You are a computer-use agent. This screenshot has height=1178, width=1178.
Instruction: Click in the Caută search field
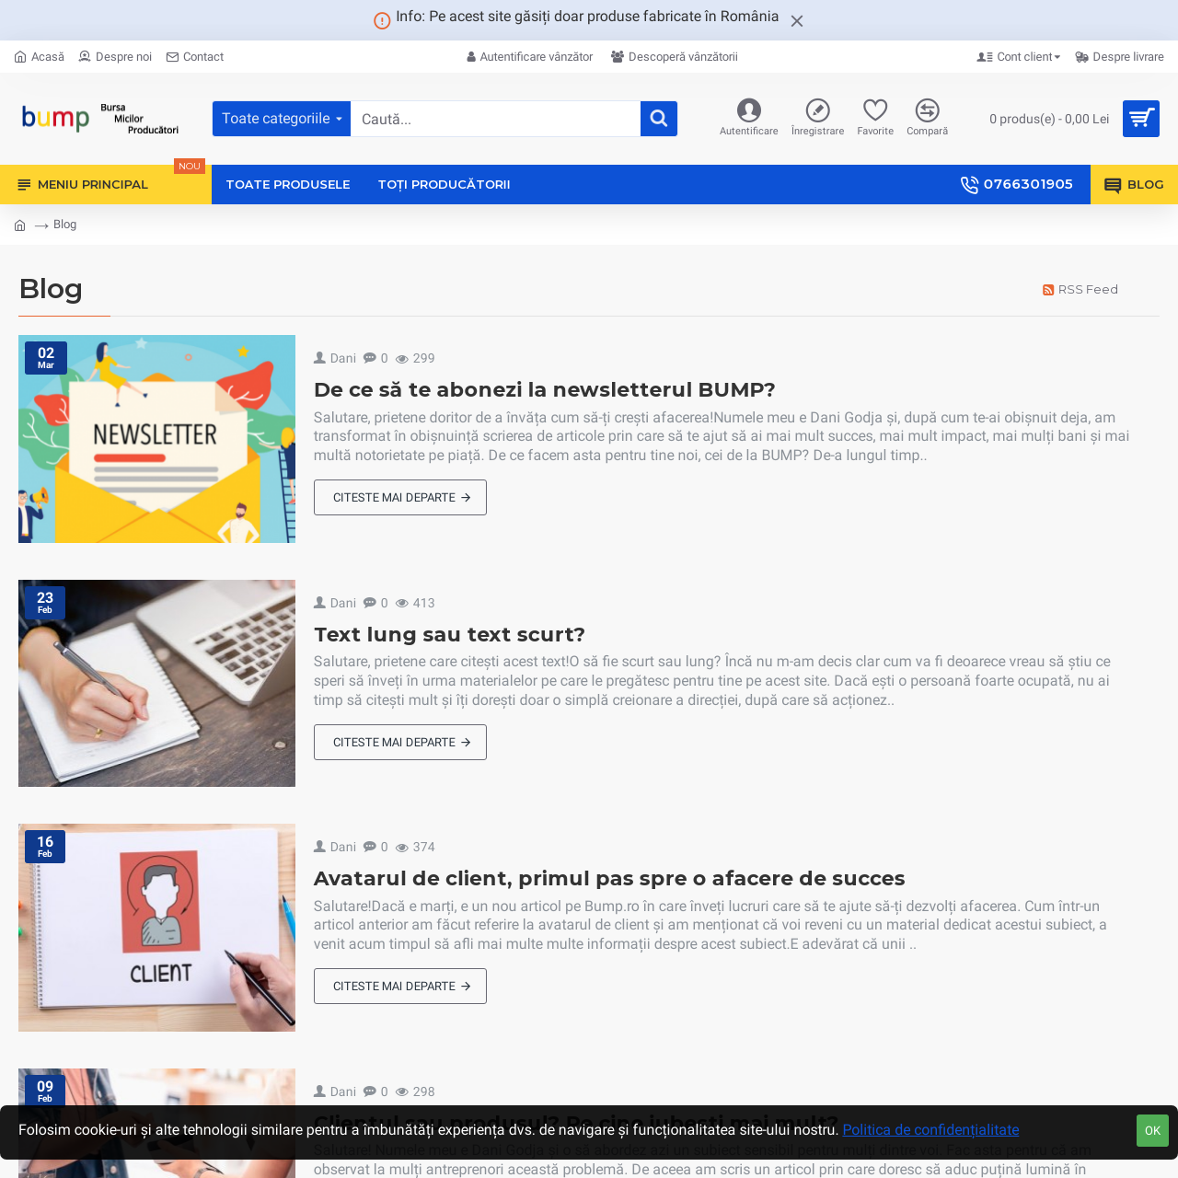tap(495, 119)
